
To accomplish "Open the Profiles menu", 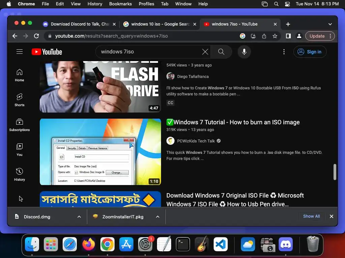I will (x=146, y=4).
